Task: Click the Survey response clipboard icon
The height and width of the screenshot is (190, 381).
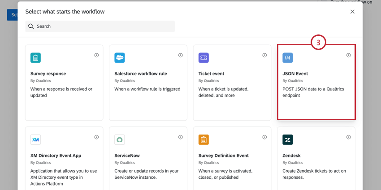Action: click(x=35, y=58)
